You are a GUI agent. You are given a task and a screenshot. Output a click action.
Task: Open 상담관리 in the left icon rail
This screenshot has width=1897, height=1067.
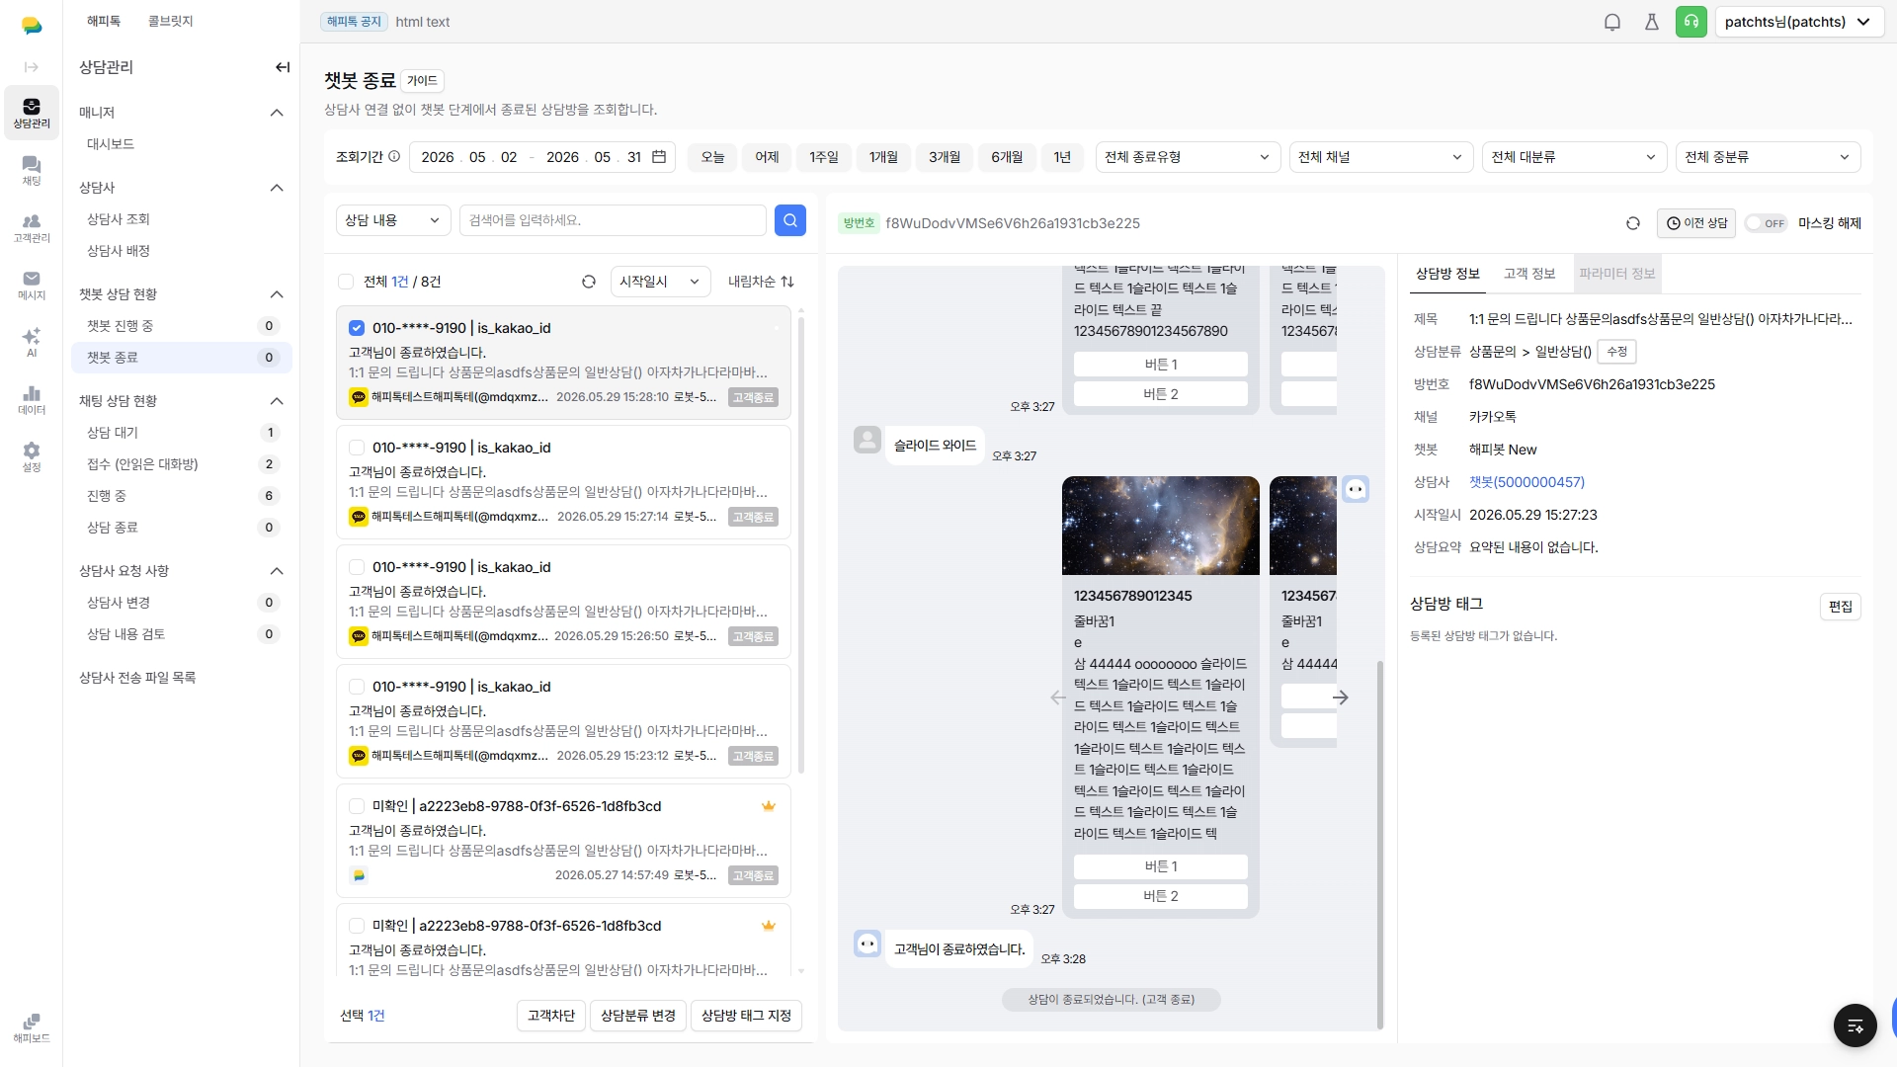point(32,114)
